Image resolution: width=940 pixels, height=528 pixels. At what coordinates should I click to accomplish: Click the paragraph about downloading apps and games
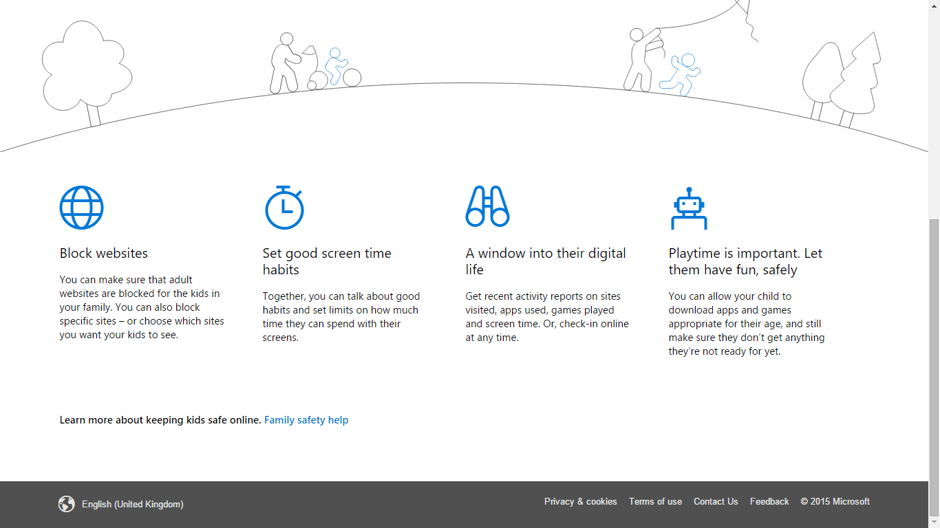pos(747,324)
